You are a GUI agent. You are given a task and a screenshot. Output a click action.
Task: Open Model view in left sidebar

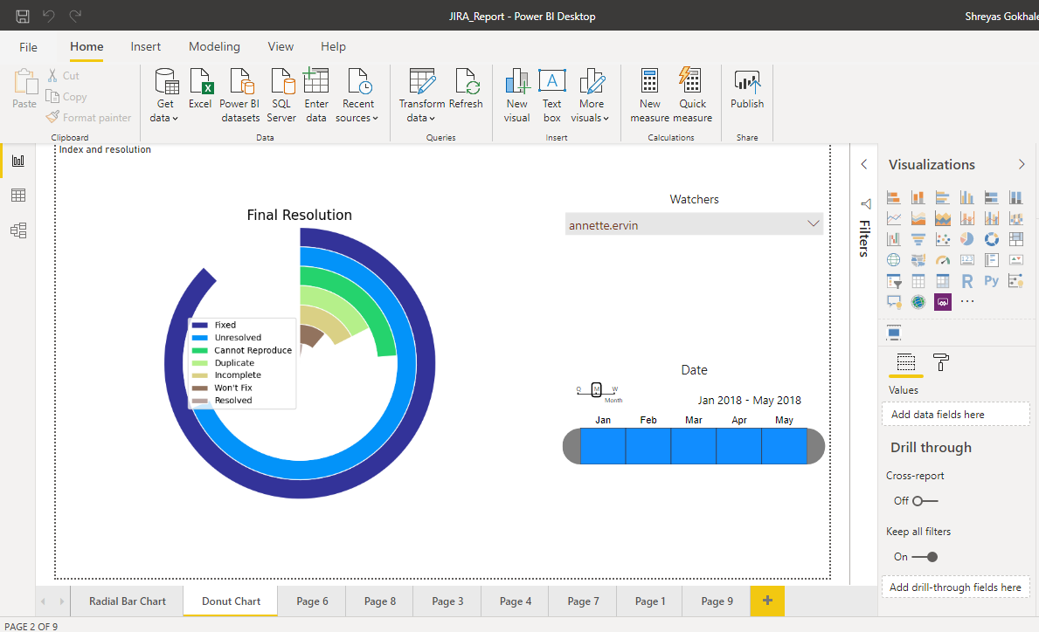pyautogui.click(x=17, y=230)
